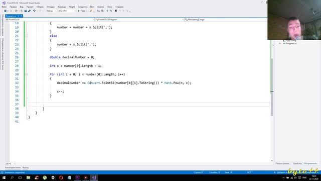Switch to the Командное окно tab

13,167
